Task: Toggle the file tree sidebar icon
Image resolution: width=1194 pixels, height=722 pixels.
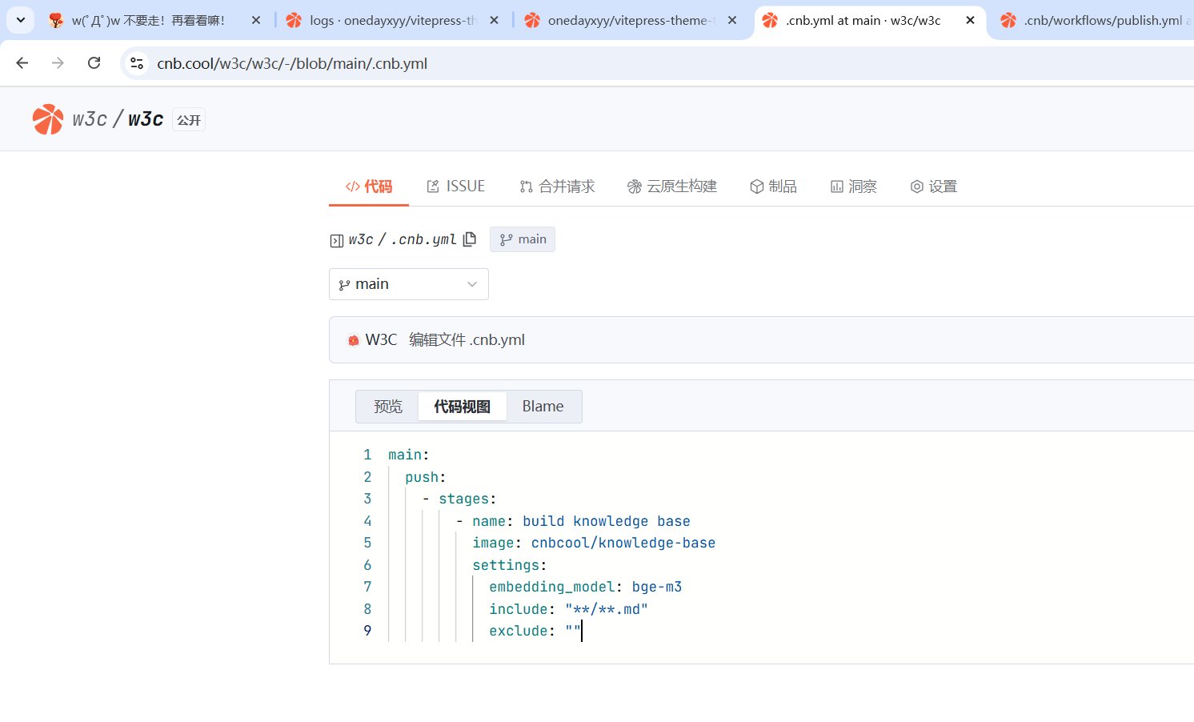Action: 337,240
